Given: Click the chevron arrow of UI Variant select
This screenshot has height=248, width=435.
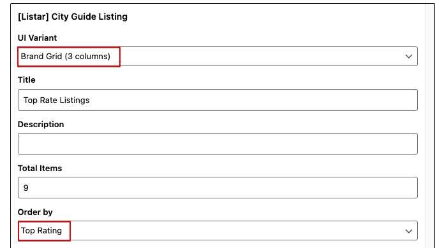Looking at the screenshot, I should point(408,57).
